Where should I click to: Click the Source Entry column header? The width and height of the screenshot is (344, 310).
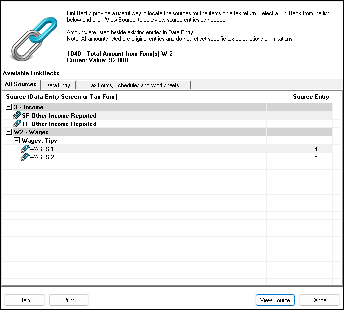click(x=311, y=97)
